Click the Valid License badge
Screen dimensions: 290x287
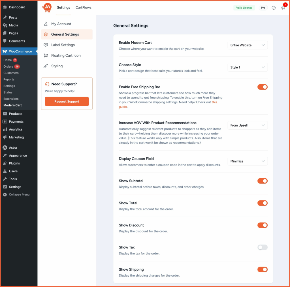tap(244, 8)
